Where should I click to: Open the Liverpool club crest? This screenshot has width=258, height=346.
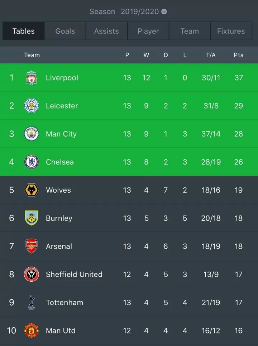[32, 78]
